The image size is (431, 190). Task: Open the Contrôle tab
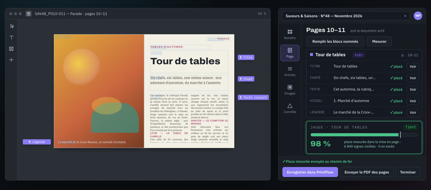[290, 108]
